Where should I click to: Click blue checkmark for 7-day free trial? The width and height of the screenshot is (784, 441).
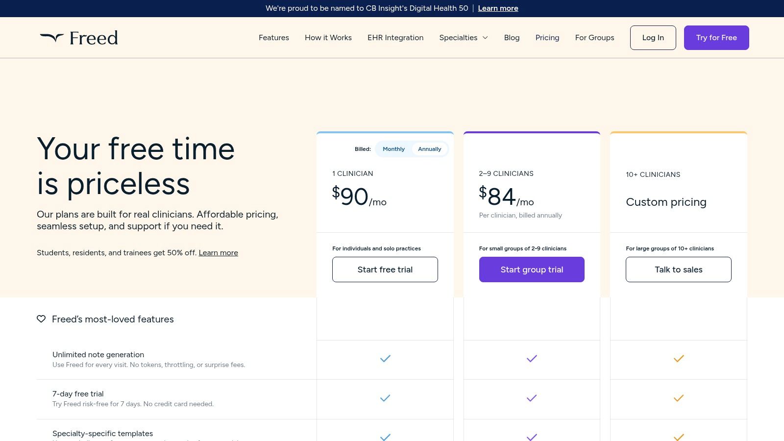(385, 398)
